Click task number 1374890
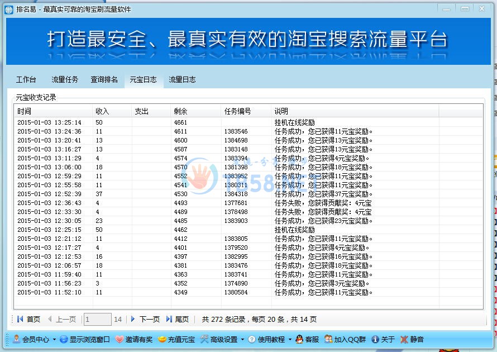497x352 pixels. [x=236, y=283]
